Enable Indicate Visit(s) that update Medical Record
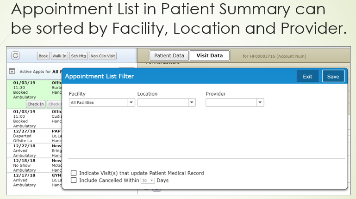 pos(74,173)
